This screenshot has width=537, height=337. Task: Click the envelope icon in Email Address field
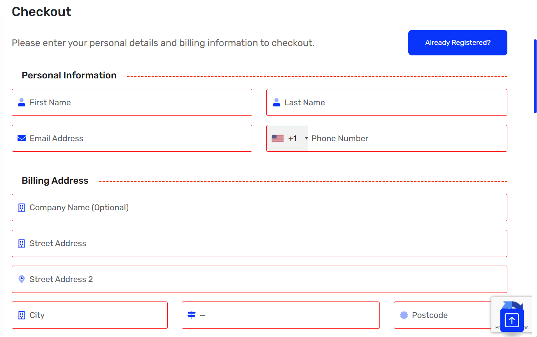click(22, 138)
